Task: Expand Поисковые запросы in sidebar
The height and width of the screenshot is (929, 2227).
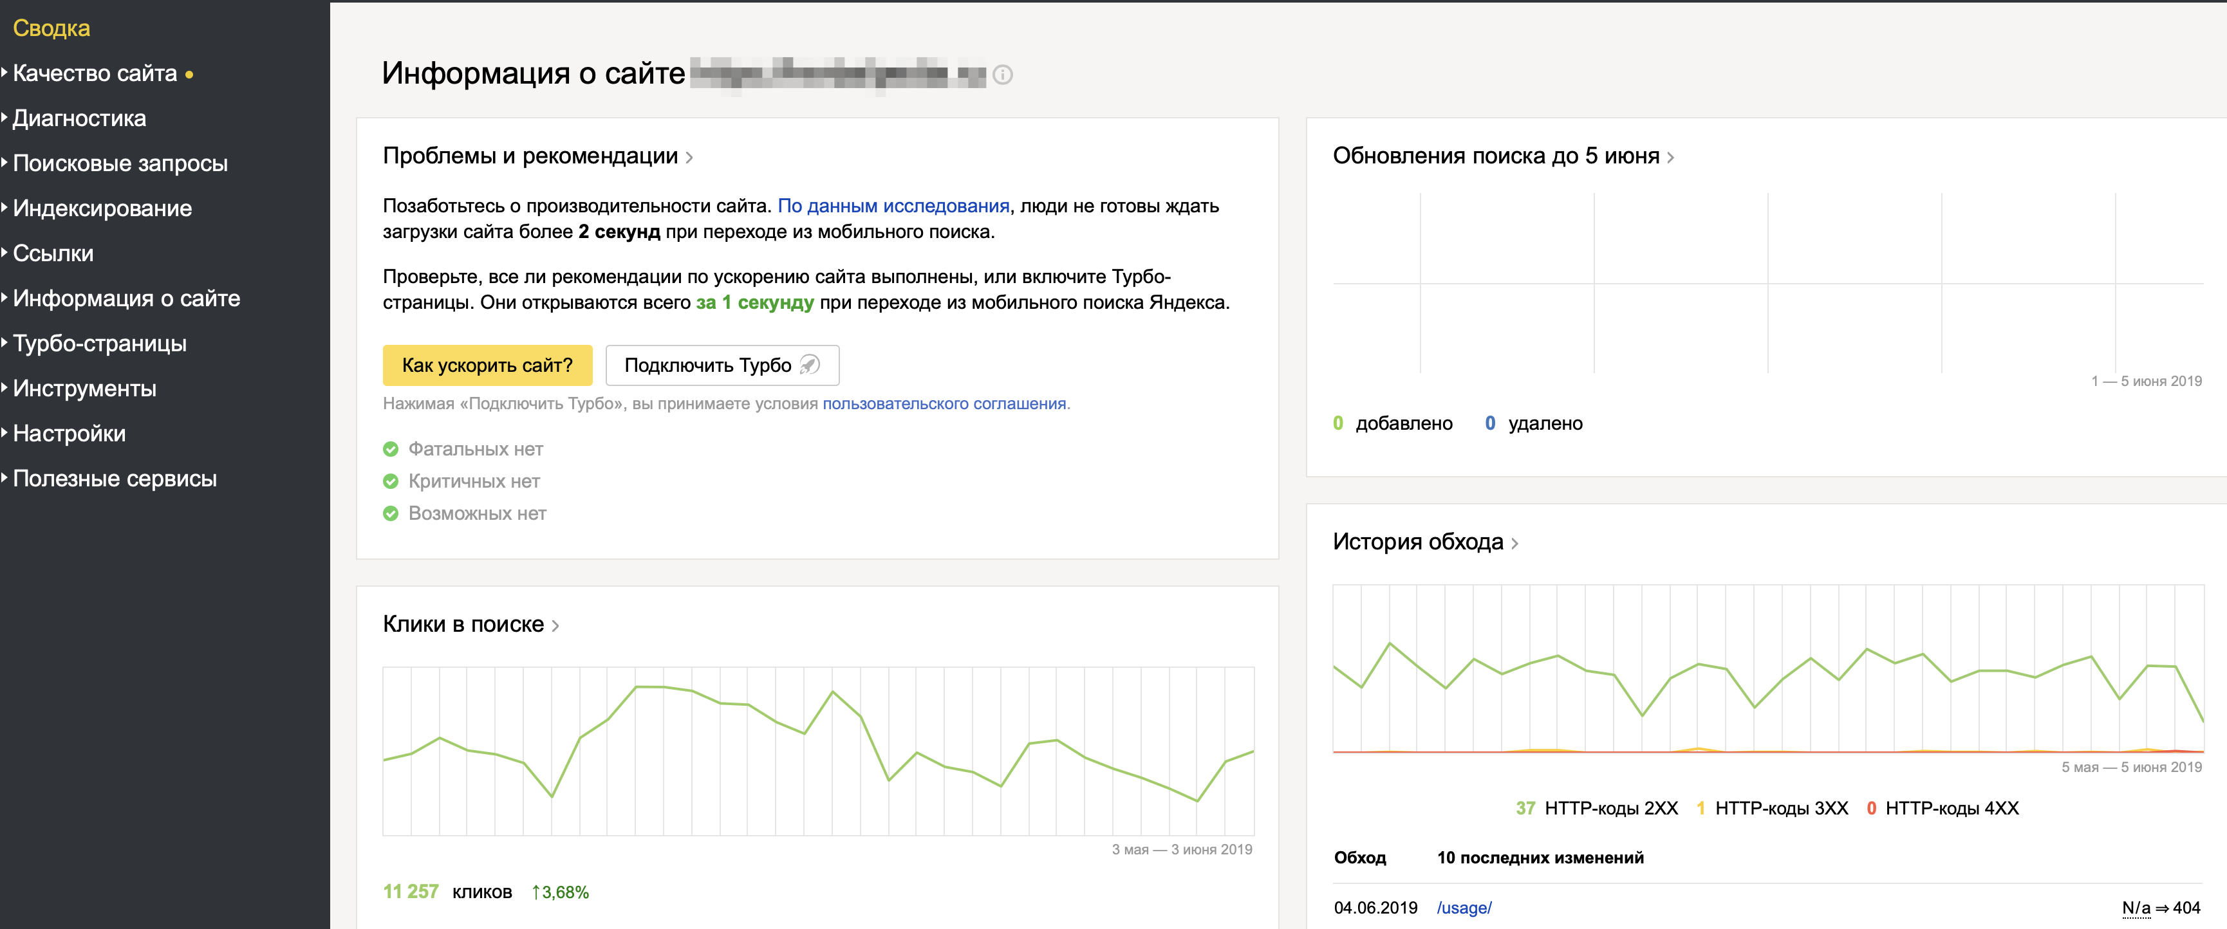Action: pyautogui.click(x=120, y=163)
